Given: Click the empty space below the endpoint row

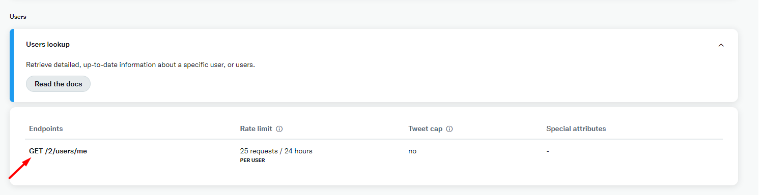Looking at the screenshot, I should pos(374,174).
